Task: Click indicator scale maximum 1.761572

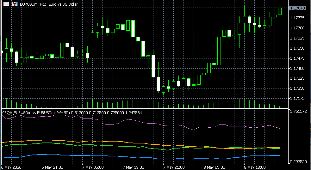Action: 299,111
